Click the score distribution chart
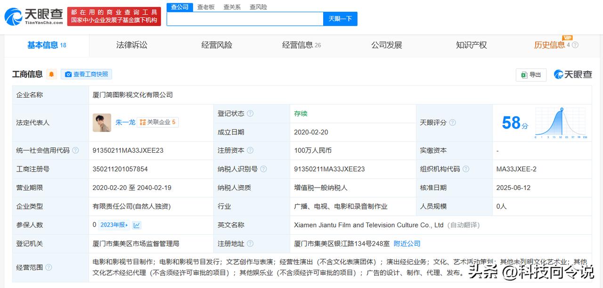 (561, 123)
